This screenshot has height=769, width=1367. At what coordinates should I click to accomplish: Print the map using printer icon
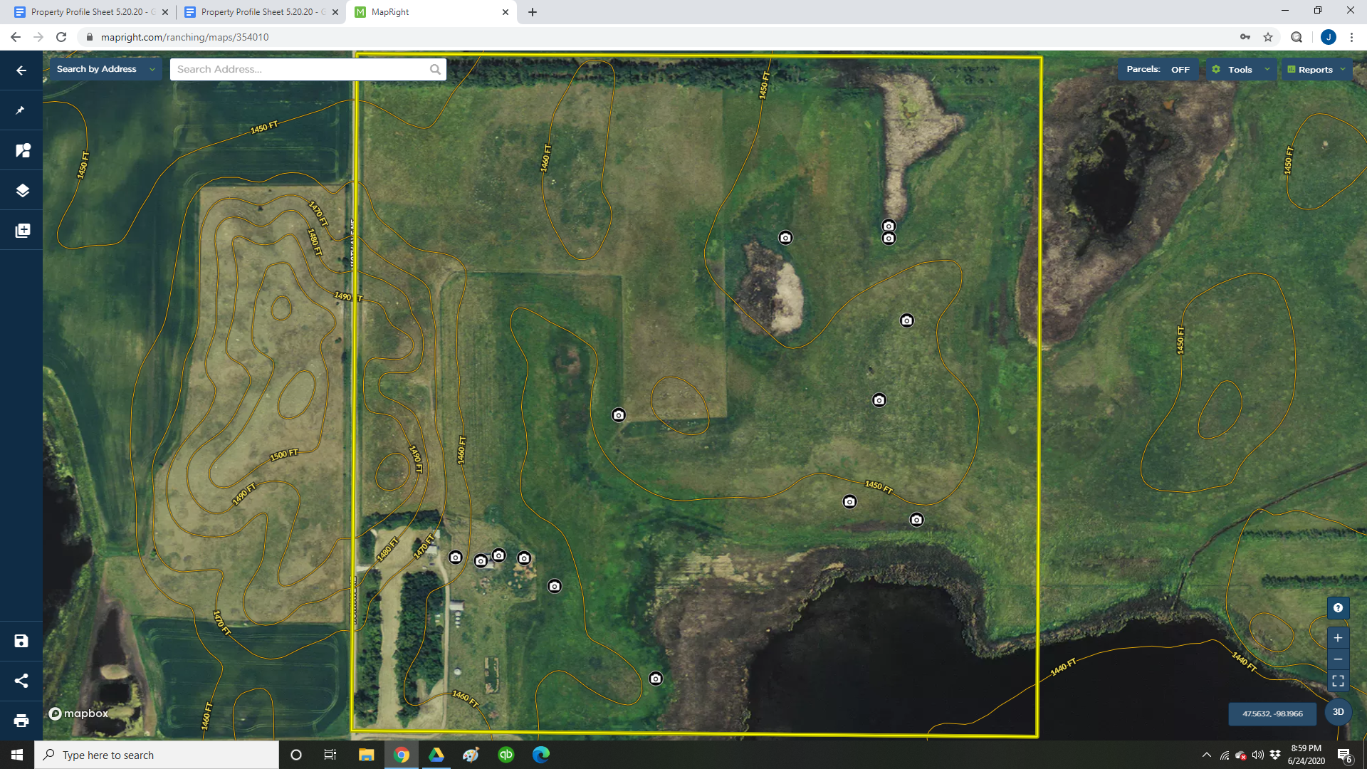pos(21,721)
